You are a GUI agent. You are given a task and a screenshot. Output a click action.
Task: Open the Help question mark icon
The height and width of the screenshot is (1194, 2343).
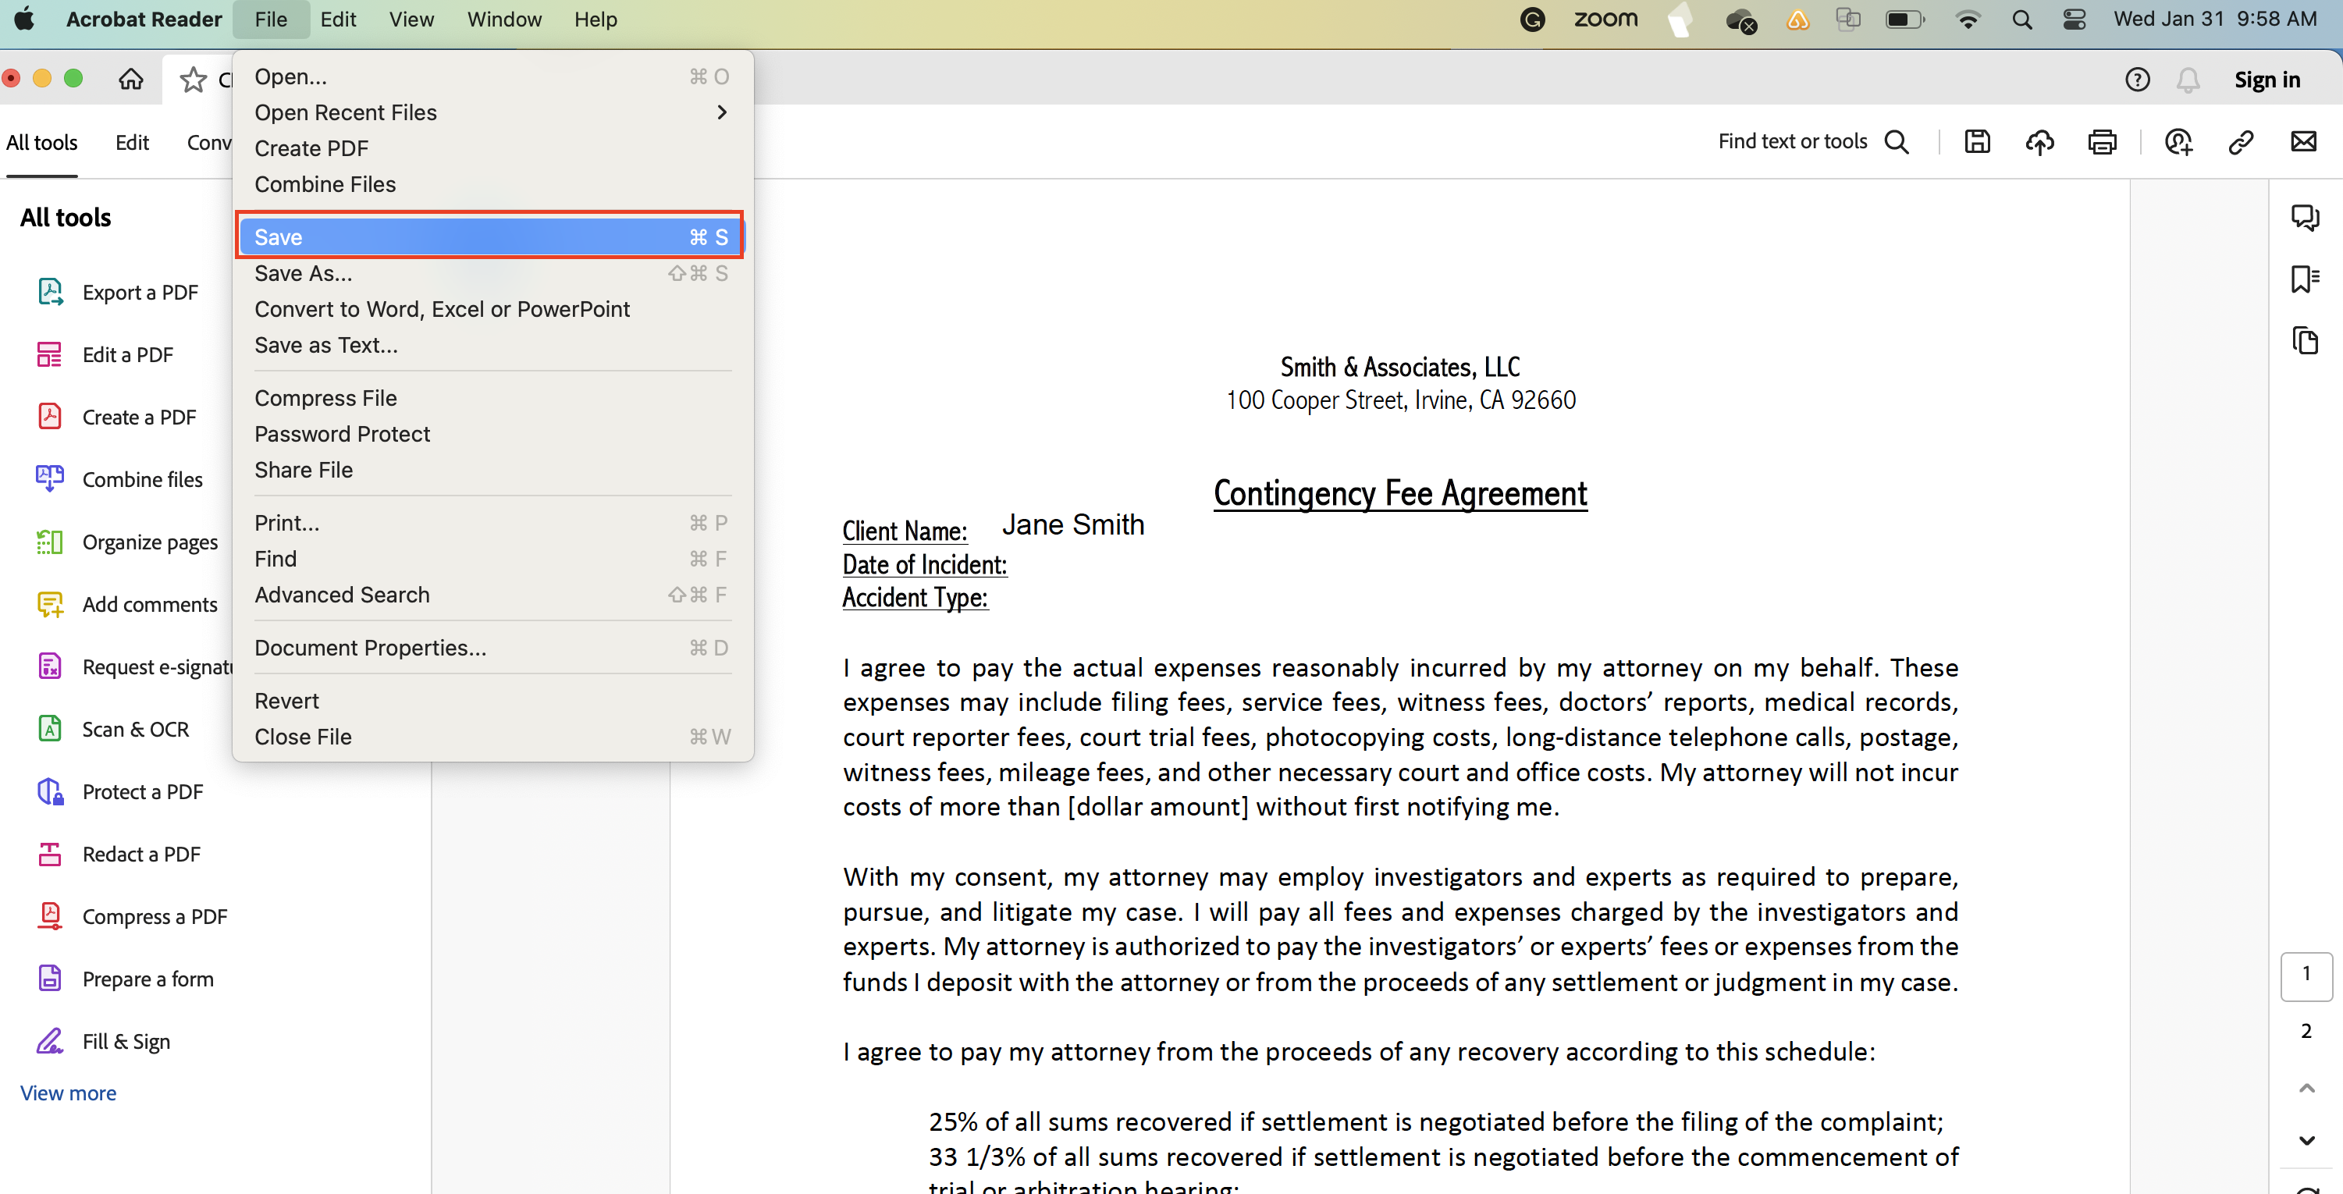(2138, 80)
